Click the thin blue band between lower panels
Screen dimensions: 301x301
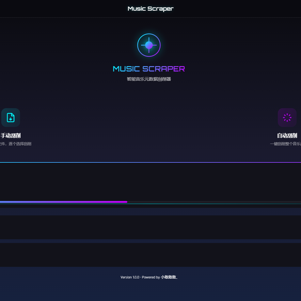150,241
